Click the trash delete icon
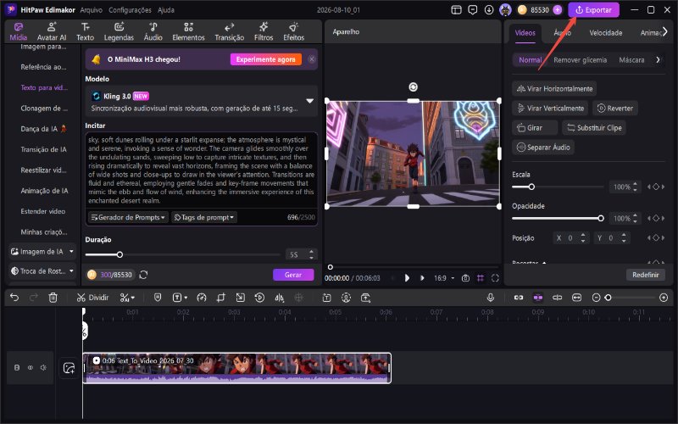The width and height of the screenshot is (678, 424). coord(53,298)
